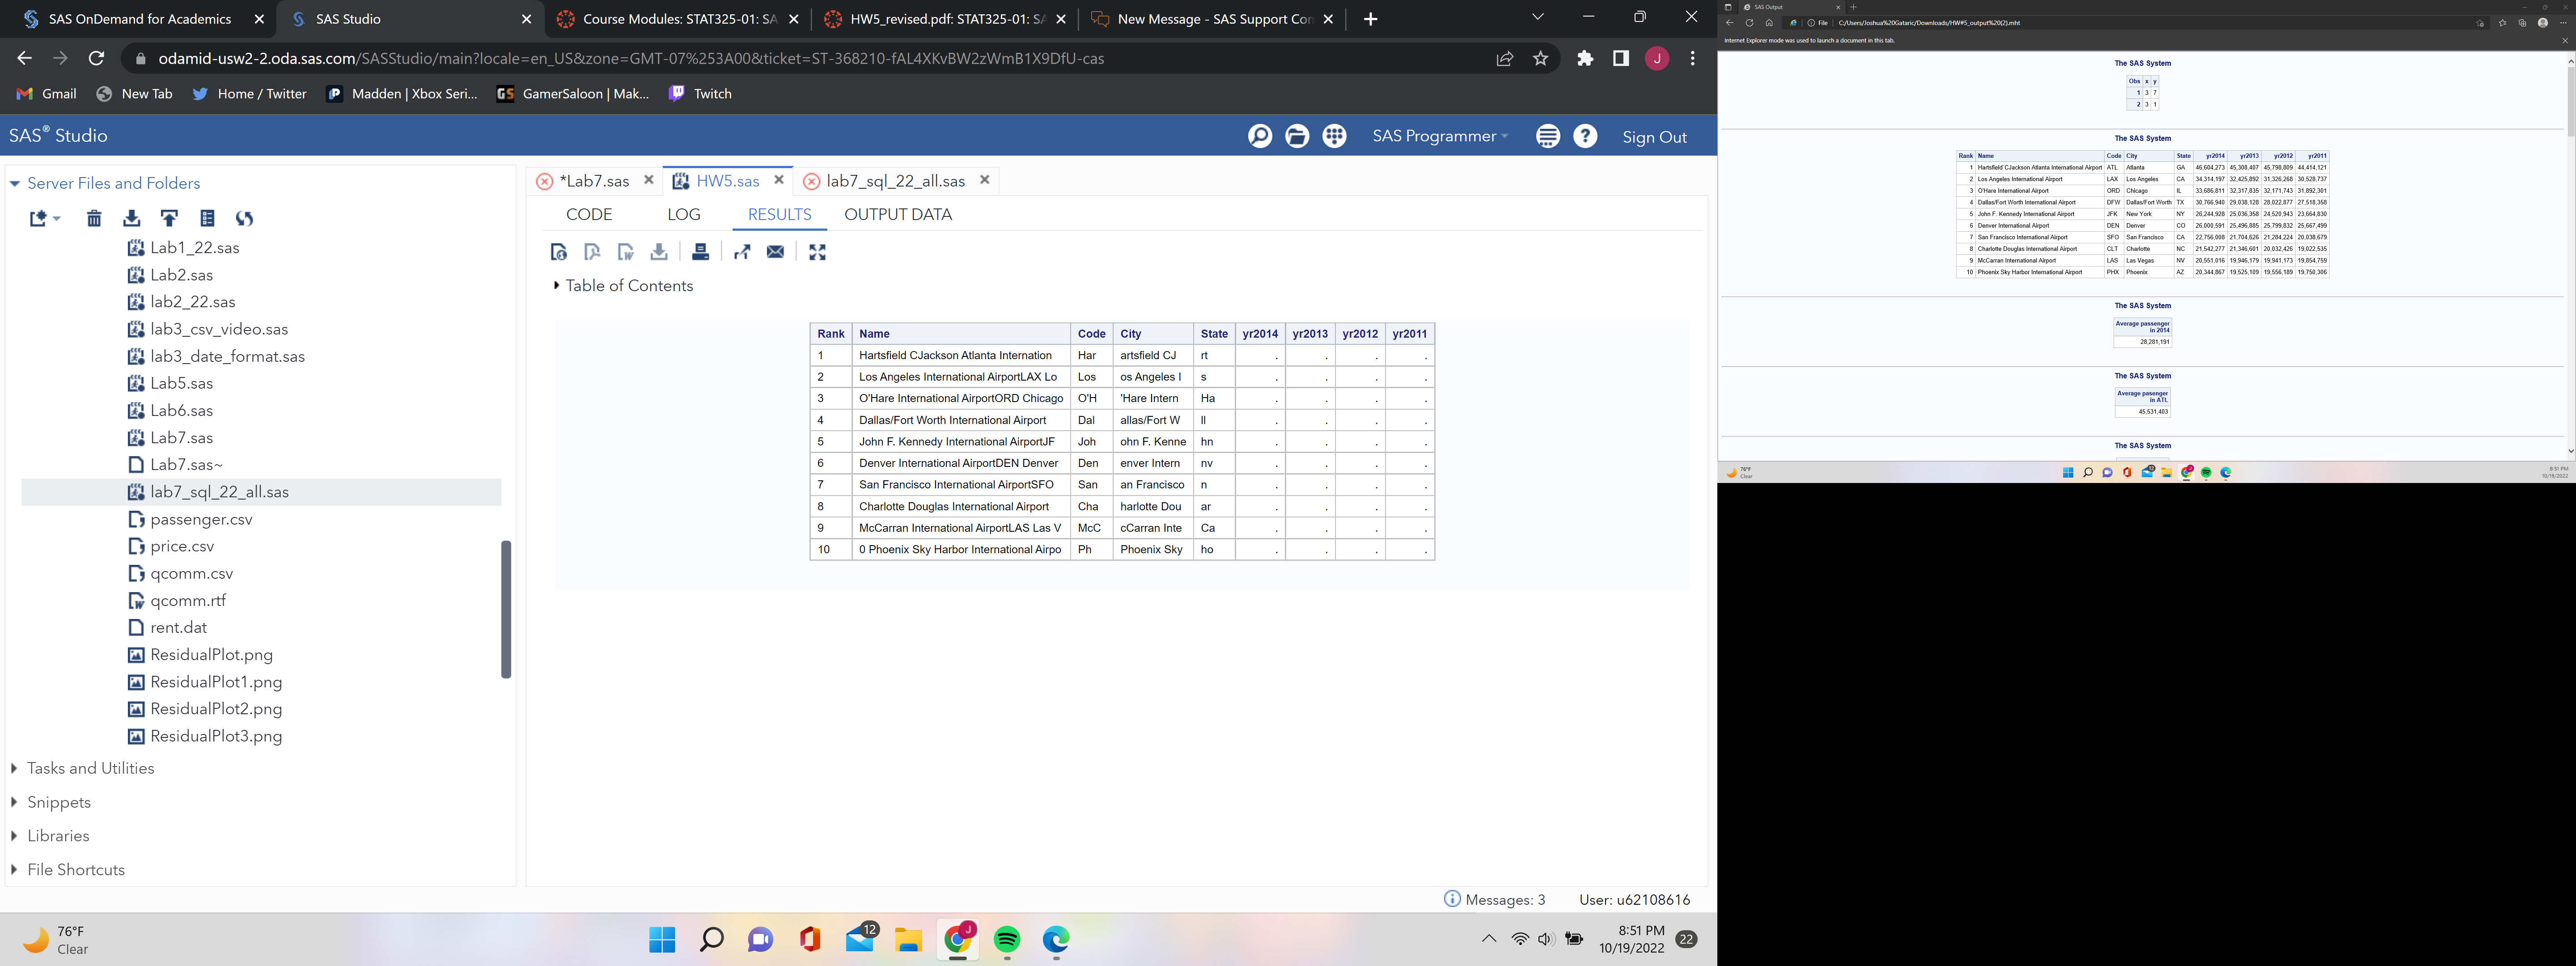
Task: Open the SAS Programmer perspective dropdown
Action: pos(1440,136)
